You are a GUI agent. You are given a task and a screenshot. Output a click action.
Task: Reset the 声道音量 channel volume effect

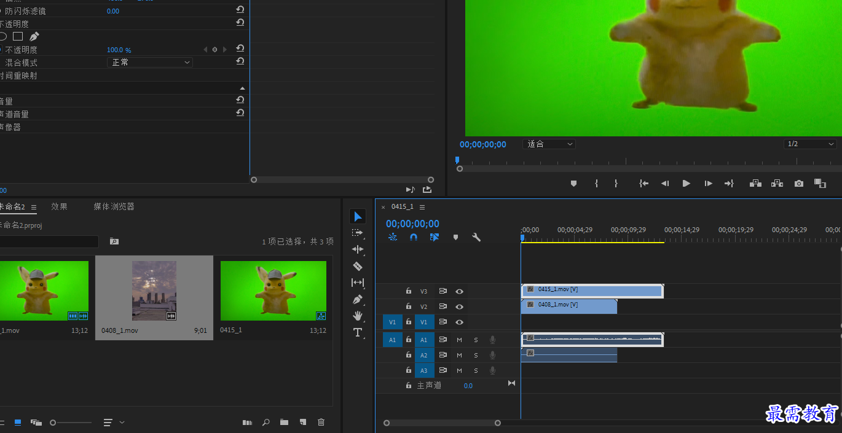click(240, 113)
